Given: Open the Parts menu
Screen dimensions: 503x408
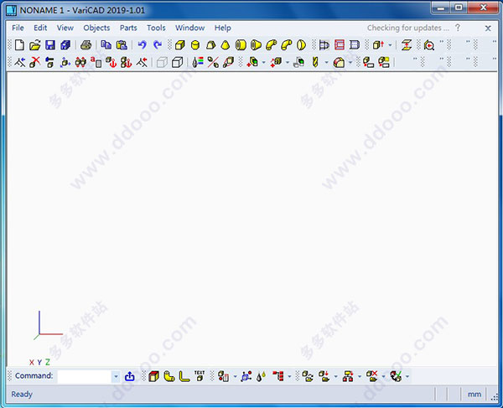Looking at the screenshot, I should 128,28.
